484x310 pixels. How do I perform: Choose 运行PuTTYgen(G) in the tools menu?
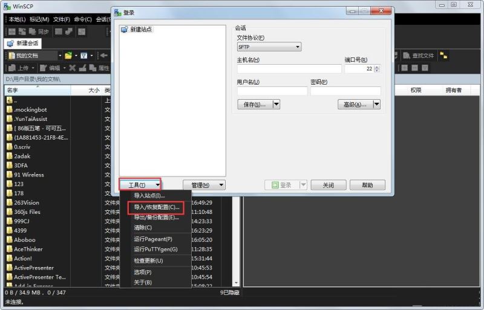tap(155, 249)
